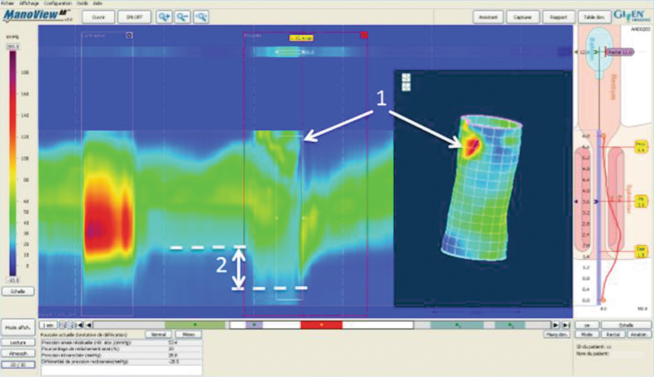654x377 pixels.
Task: Select the Normal mode button
Action: click(158, 334)
